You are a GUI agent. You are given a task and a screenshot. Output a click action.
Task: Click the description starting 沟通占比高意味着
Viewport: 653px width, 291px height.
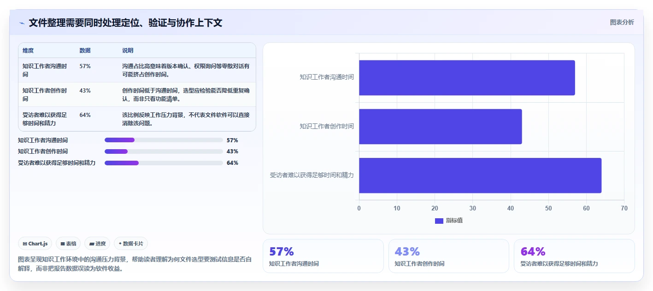pyautogui.click(x=186, y=70)
